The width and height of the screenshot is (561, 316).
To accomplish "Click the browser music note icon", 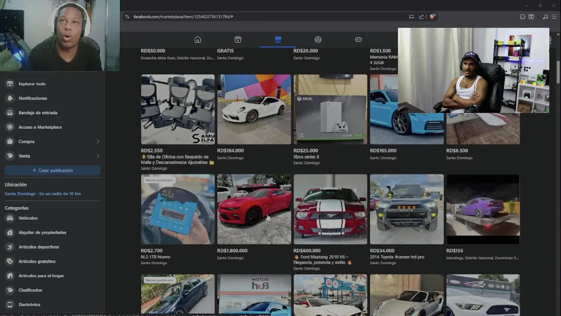I will pyautogui.click(x=545, y=17).
